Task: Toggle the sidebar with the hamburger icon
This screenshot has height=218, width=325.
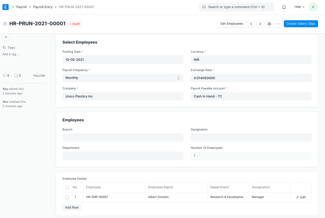Action: point(5,24)
